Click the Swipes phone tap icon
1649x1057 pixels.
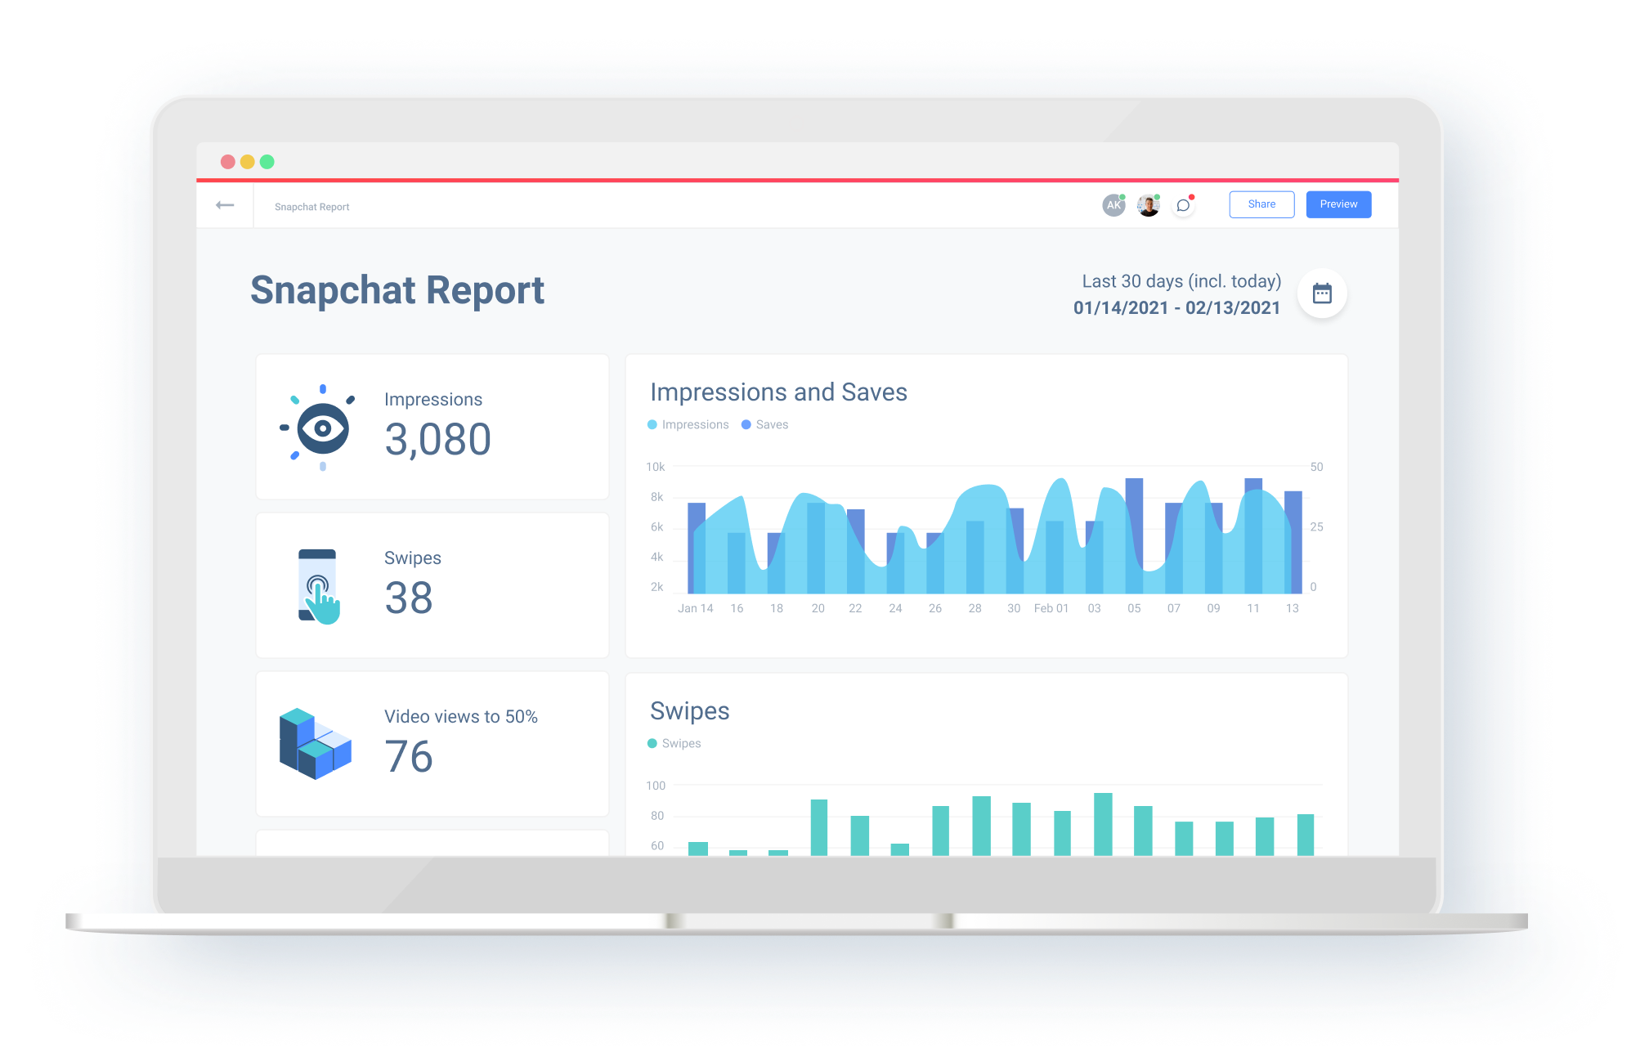click(x=319, y=586)
